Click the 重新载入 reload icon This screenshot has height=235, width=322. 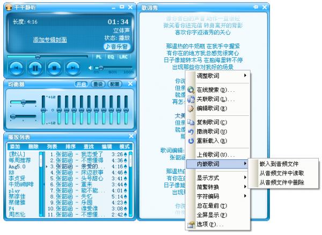click(191, 141)
